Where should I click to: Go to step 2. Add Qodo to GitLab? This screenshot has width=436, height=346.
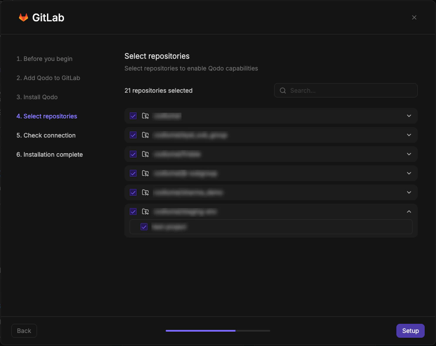(x=48, y=78)
